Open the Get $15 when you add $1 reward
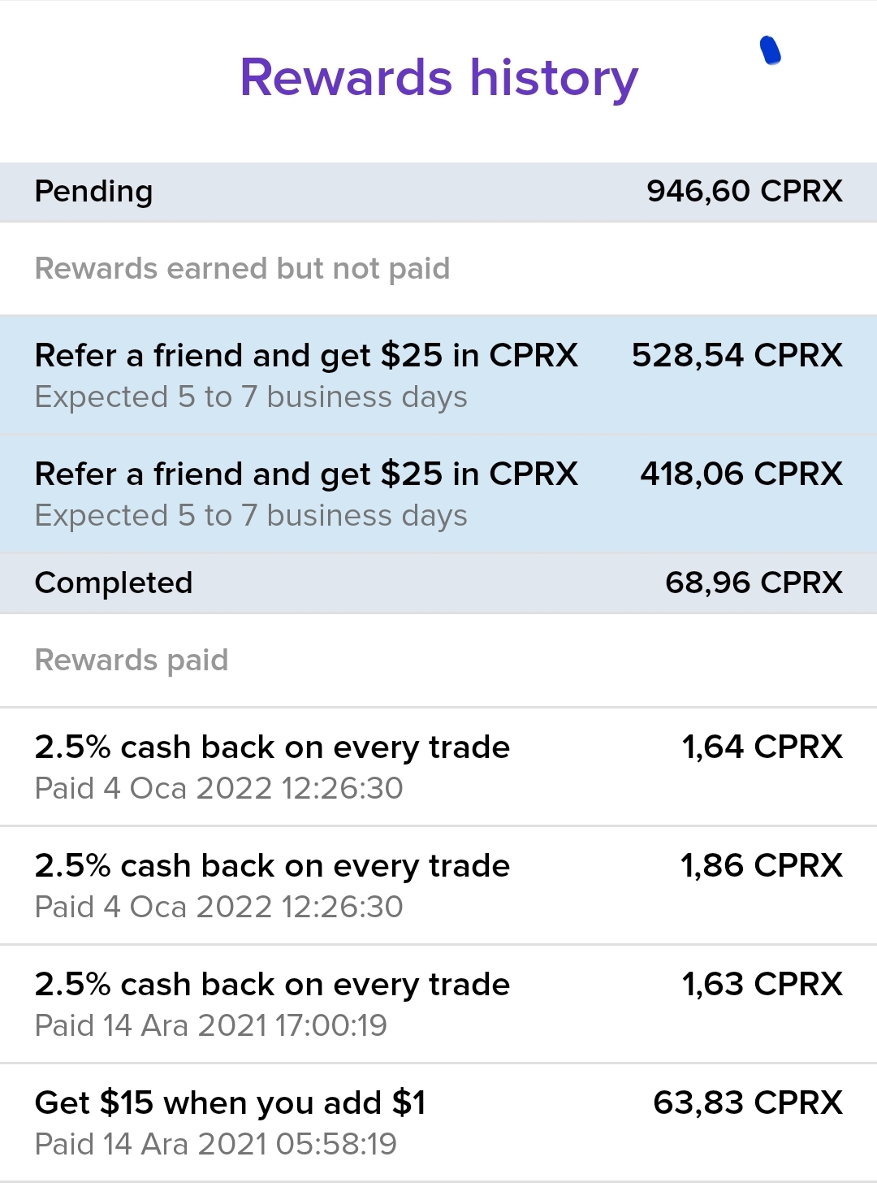This screenshot has width=877, height=1187. point(438,1123)
